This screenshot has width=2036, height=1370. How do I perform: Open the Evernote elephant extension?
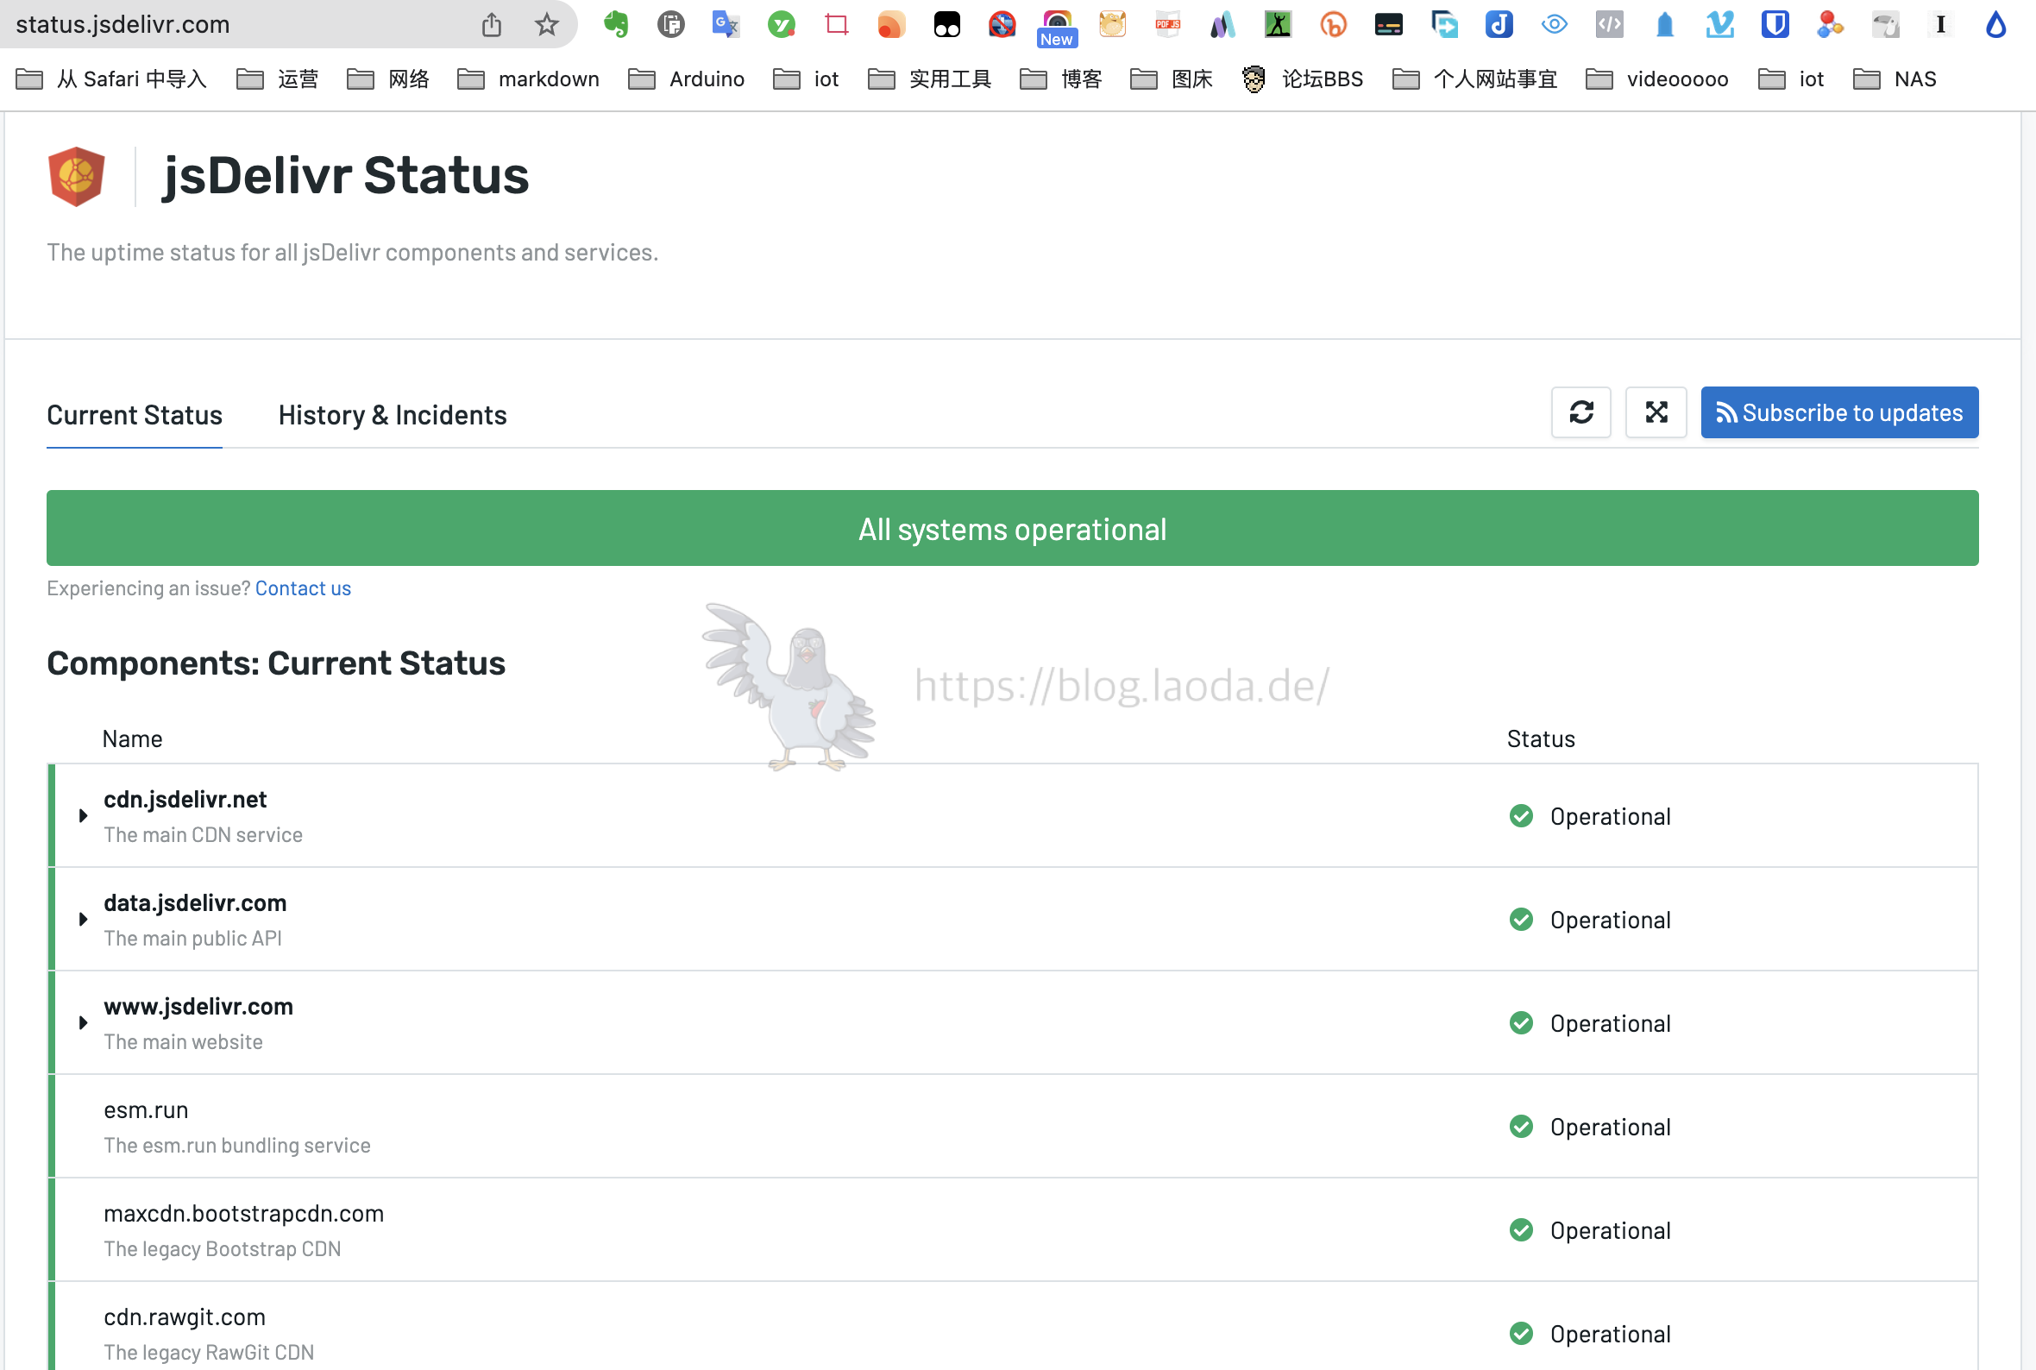[616, 24]
